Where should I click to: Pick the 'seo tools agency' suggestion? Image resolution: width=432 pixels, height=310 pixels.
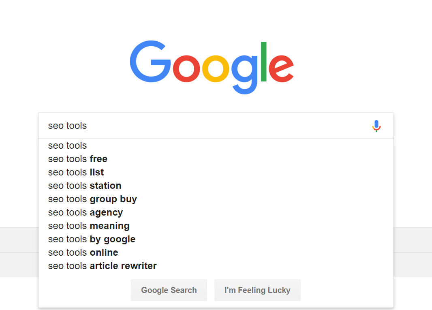pyautogui.click(x=216, y=212)
